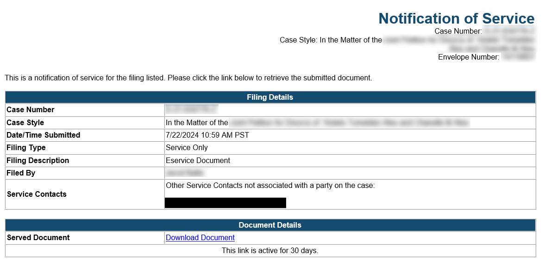Click the Notification of Service title
Screen dimensions: 545x266
(x=456, y=18)
